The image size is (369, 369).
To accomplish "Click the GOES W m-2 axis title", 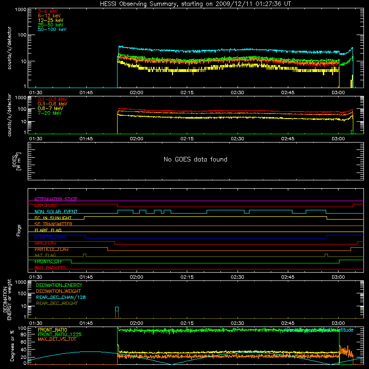I will pos(17,161).
